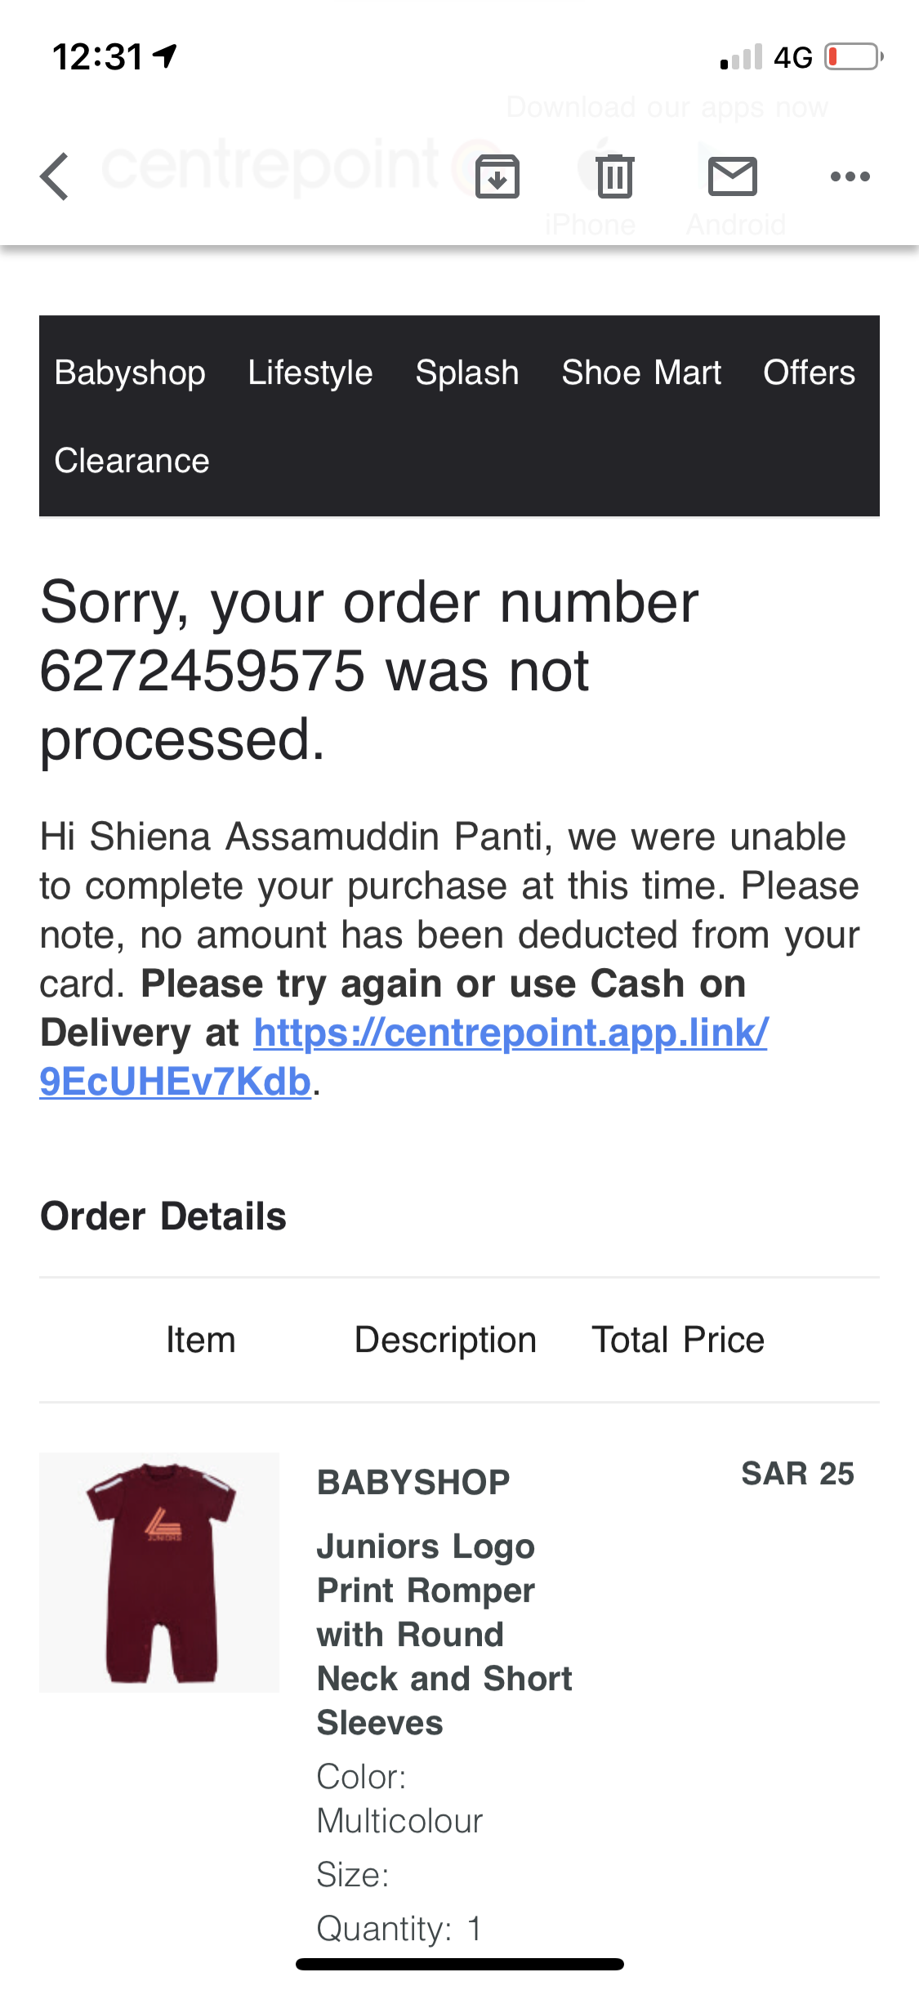The height and width of the screenshot is (1990, 919).
Task: Open the Babyshop menu item
Action: (130, 373)
